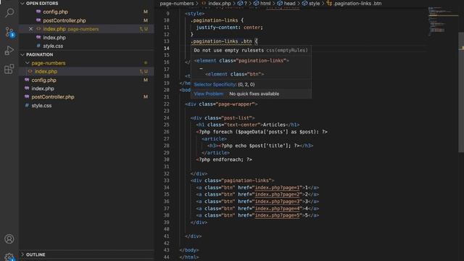Follow index.php?page=3 href link

point(278,202)
